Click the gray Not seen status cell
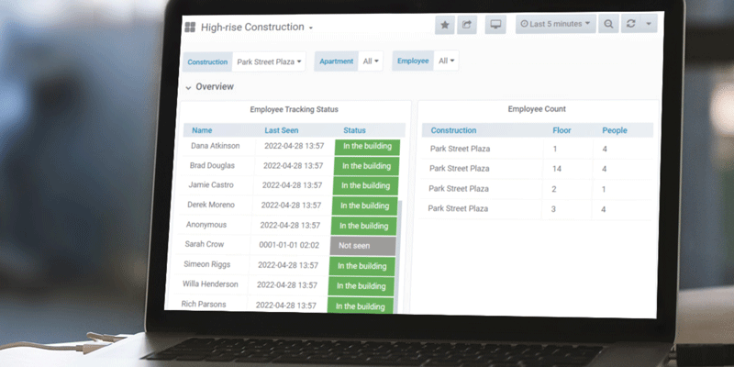734x367 pixels. pos(362,246)
